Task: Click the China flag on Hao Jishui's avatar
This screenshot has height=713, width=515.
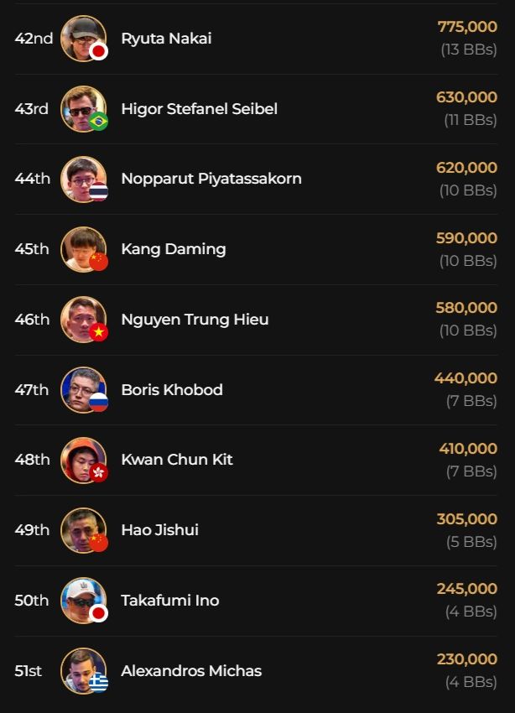Action: click(x=99, y=544)
